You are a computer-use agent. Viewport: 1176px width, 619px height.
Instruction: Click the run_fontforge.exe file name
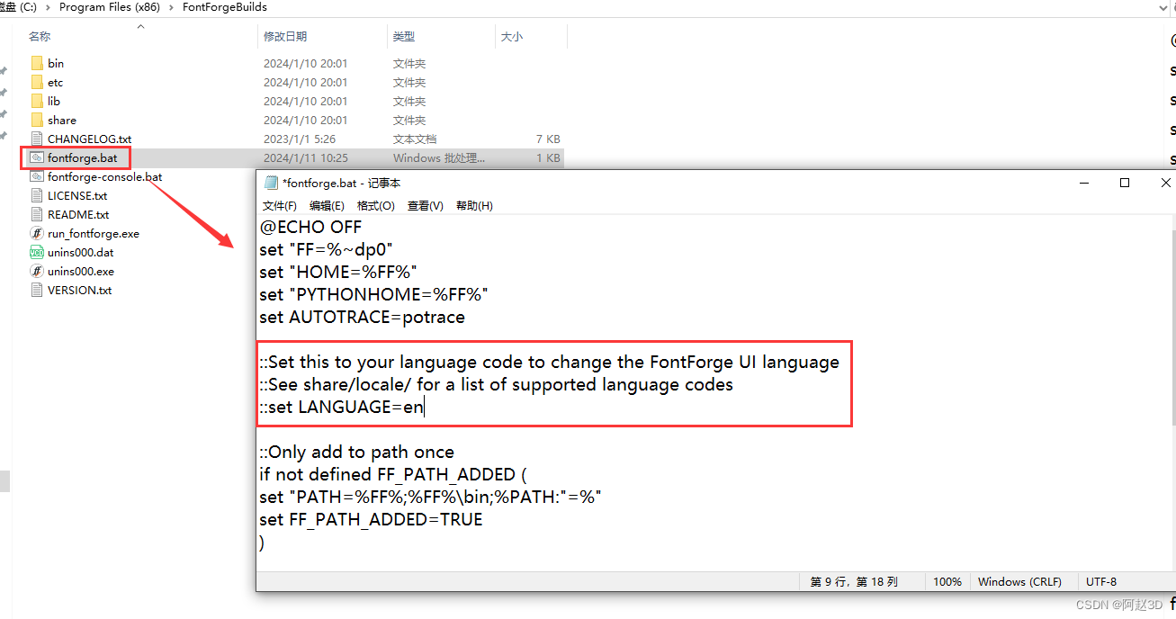coord(94,233)
